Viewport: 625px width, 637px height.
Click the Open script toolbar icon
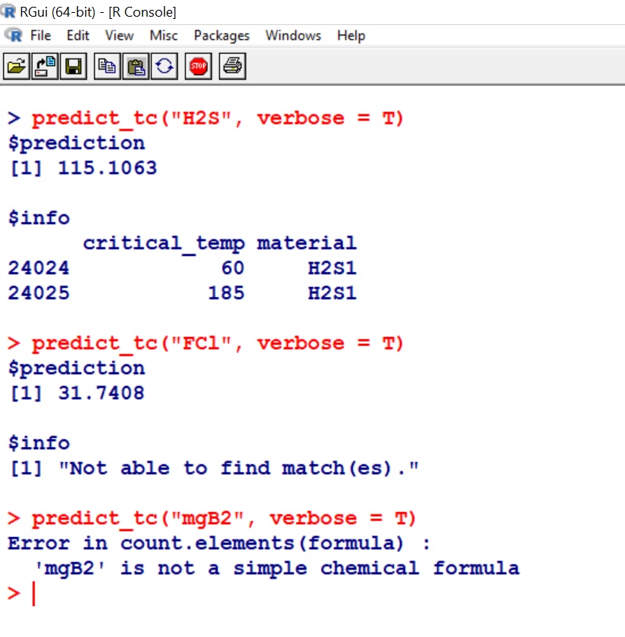pyautogui.click(x=15, y=67)
